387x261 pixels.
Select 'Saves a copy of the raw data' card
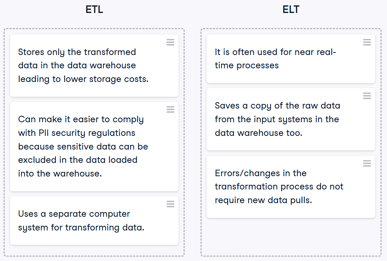(x=291, y=119)
